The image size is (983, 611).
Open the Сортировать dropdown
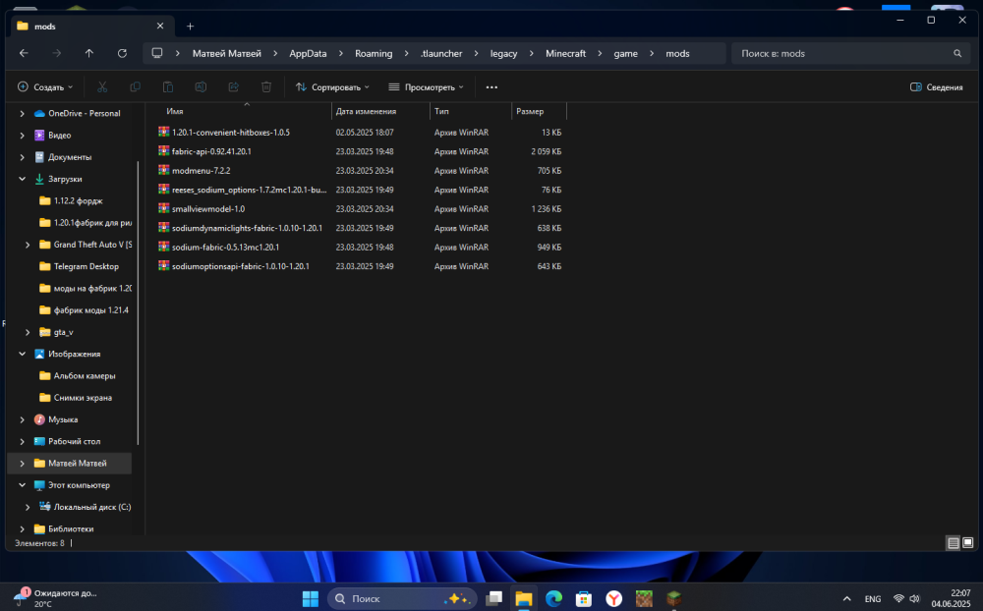pos(332,87)
